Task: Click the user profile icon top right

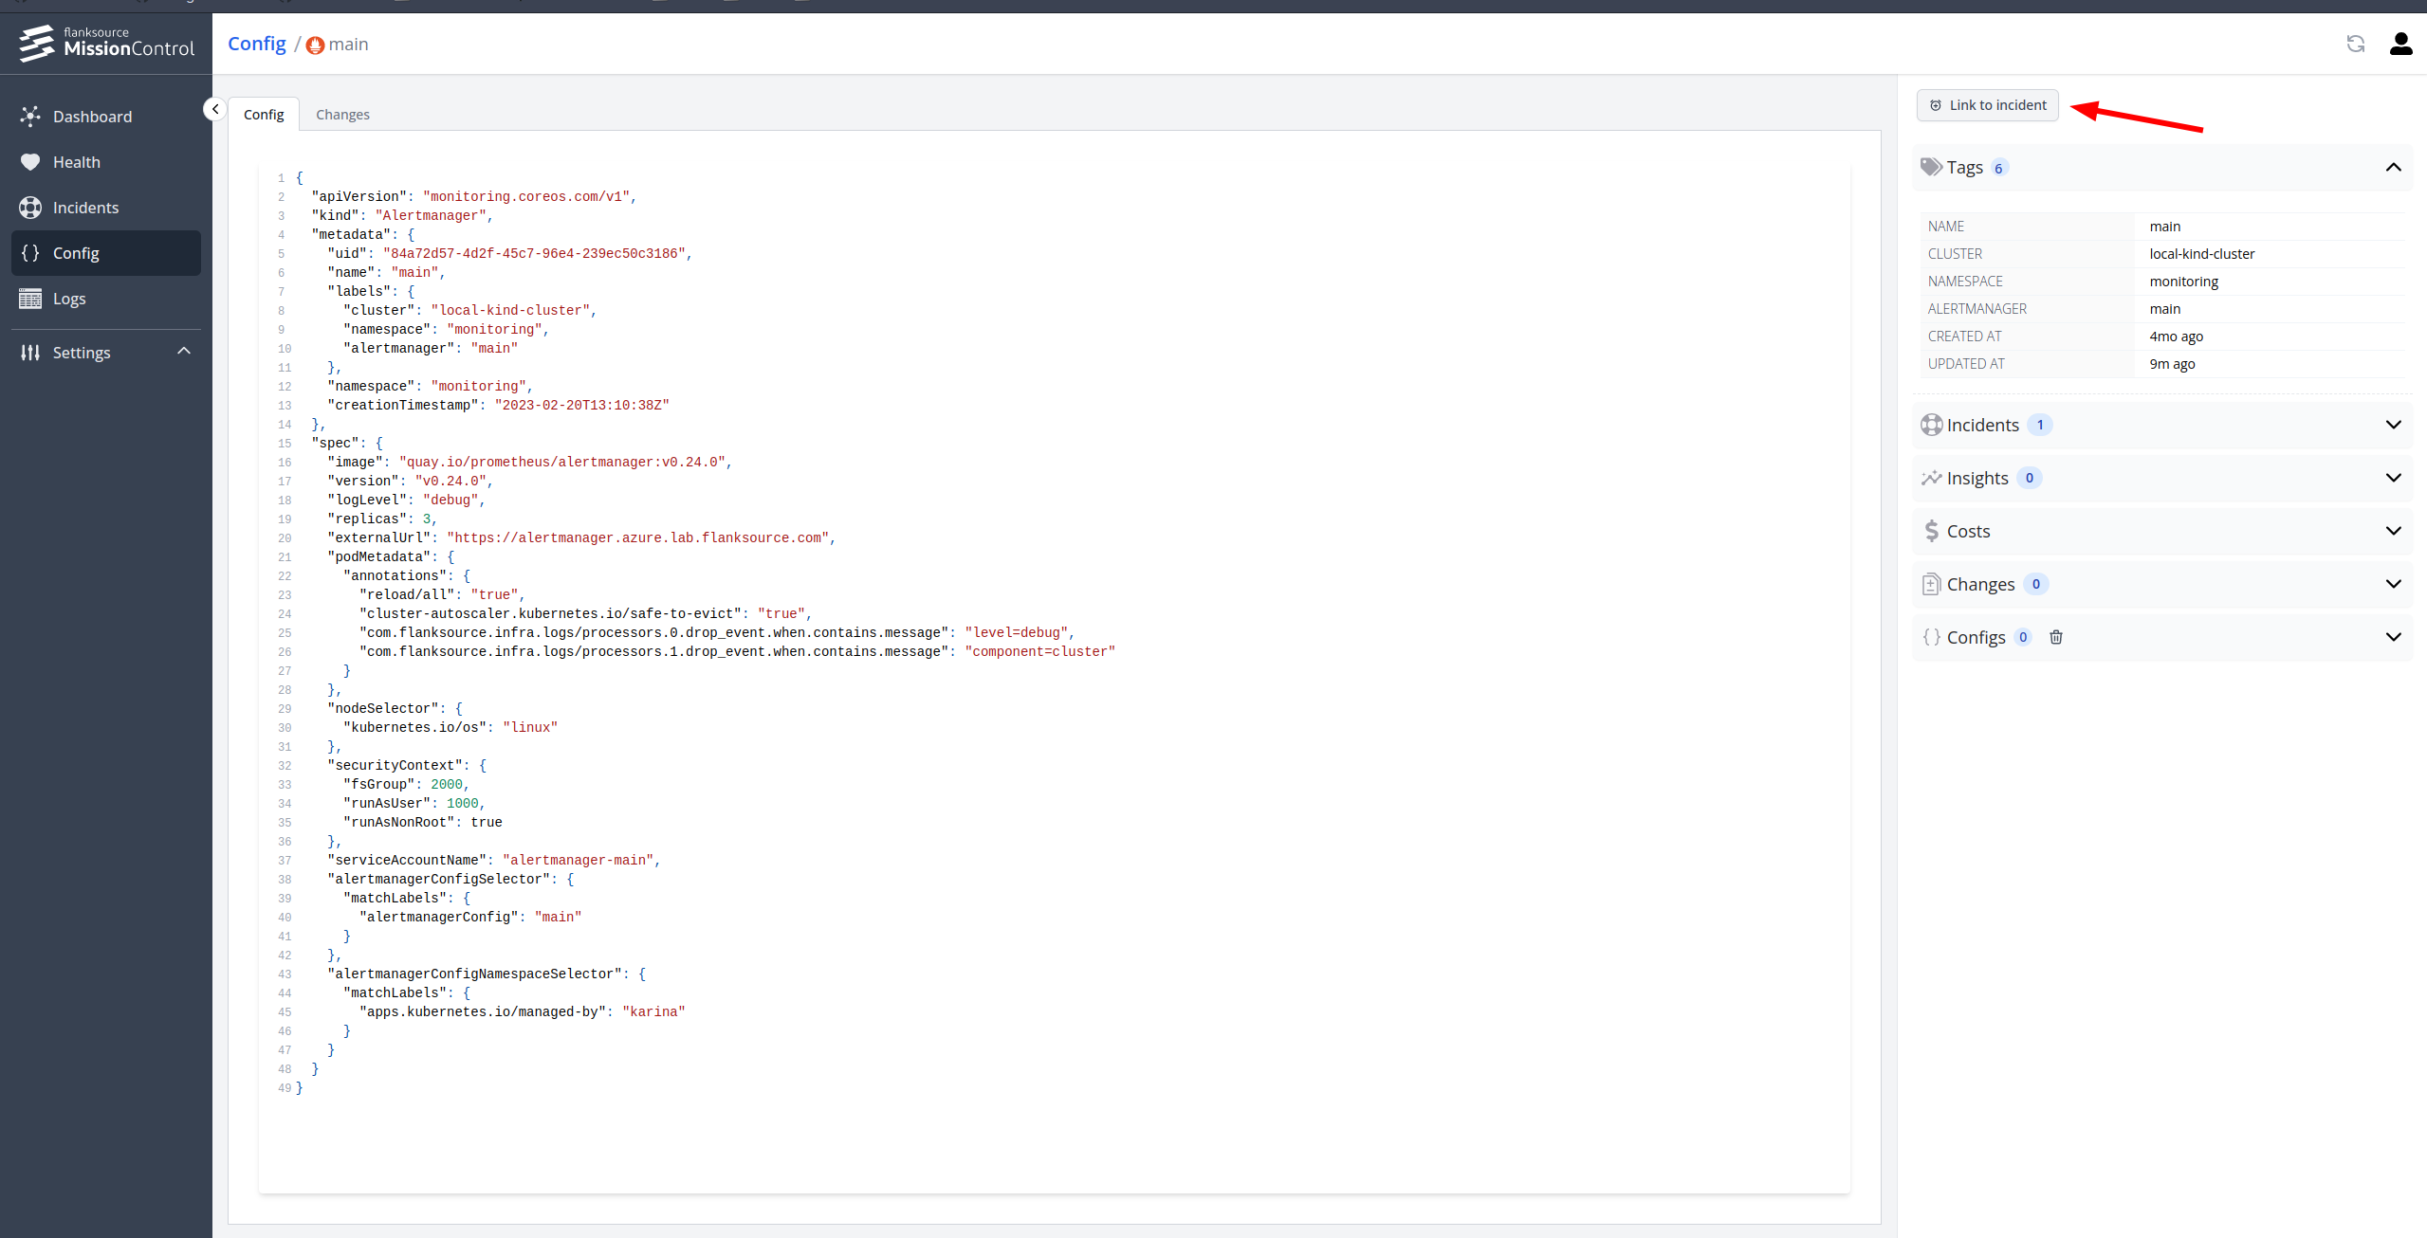Action: pyautogui.click(x=2401, y=43)
